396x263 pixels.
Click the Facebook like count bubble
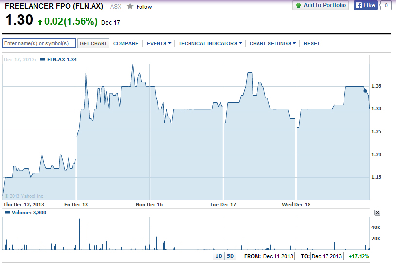[x=386, y=5]
